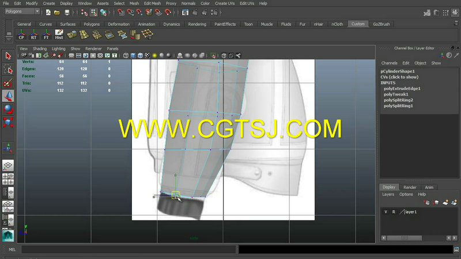Switch to the Render layer tab
Image resolution: width=461 pixels, height=259 pixels.
pos(410,188)
